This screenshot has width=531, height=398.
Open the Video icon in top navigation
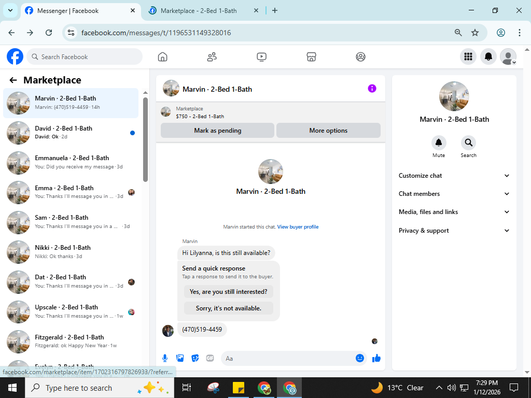tap(261, 57)
